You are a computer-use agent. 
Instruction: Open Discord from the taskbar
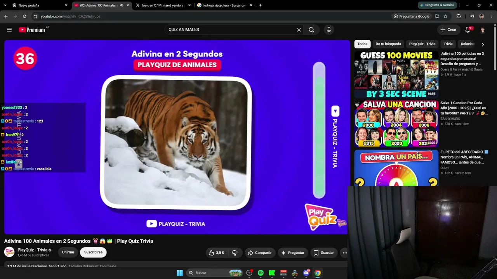(x=306, y=273)
